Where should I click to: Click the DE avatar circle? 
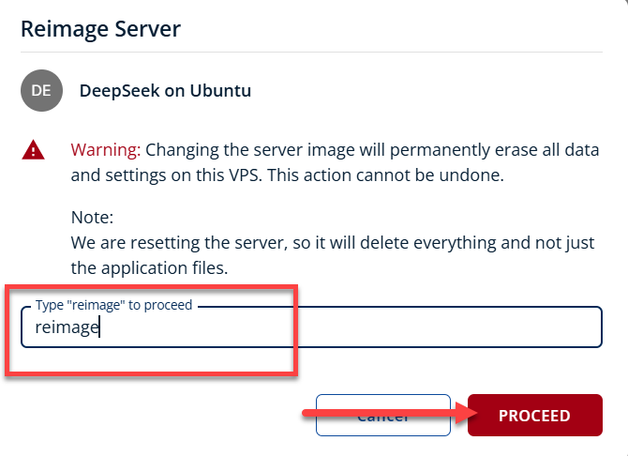point(41,91)
